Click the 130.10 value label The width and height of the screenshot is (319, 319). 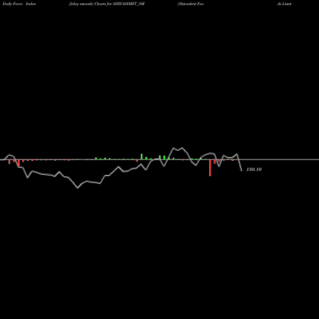[x=254, y=169]
